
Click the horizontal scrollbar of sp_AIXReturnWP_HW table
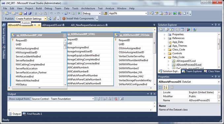point(40,88)
